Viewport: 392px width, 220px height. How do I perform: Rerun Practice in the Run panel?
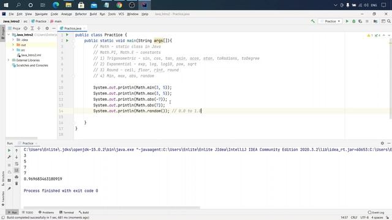coord(9,150)
